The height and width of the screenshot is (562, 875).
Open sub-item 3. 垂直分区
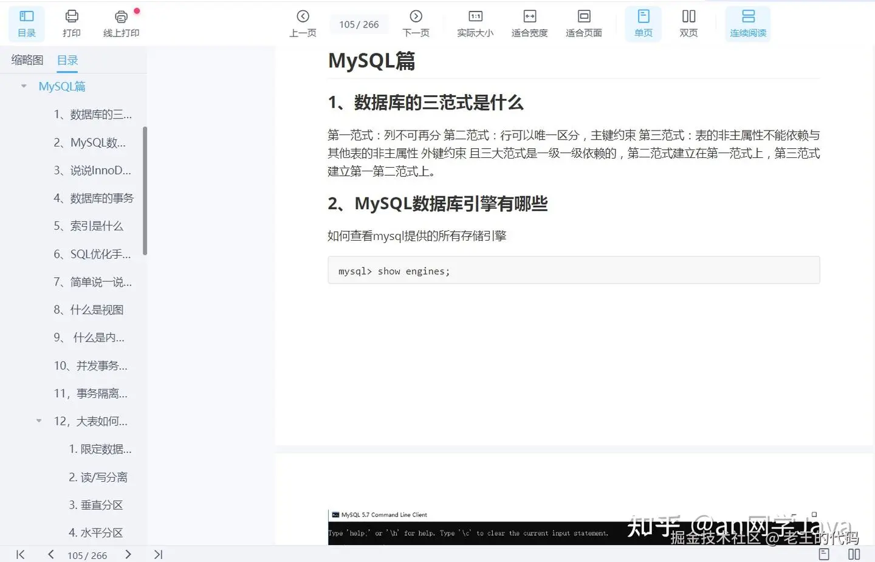95,505
